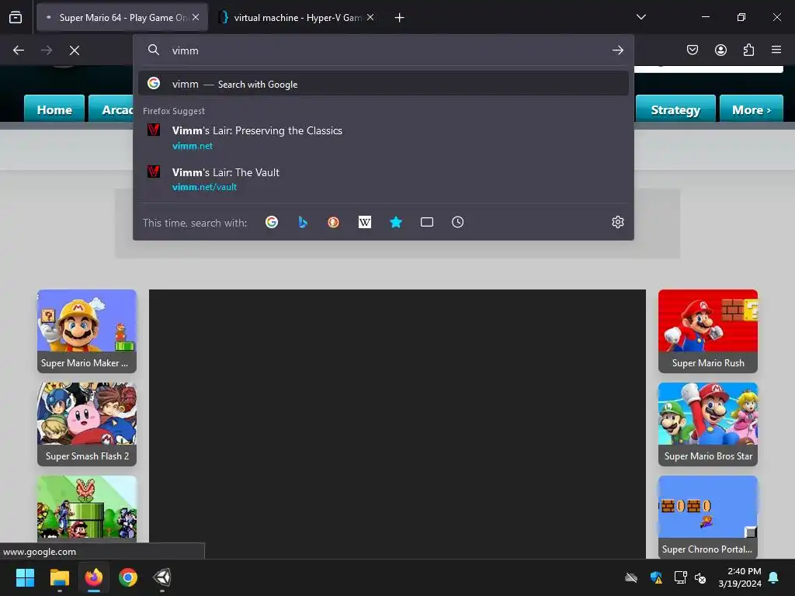Click the address bar go arrow
The image size is (795, 596).
(x=617, y=50)
